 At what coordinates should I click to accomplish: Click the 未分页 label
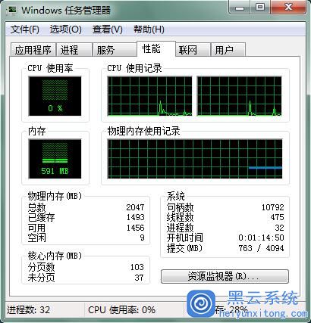(41, 278)
